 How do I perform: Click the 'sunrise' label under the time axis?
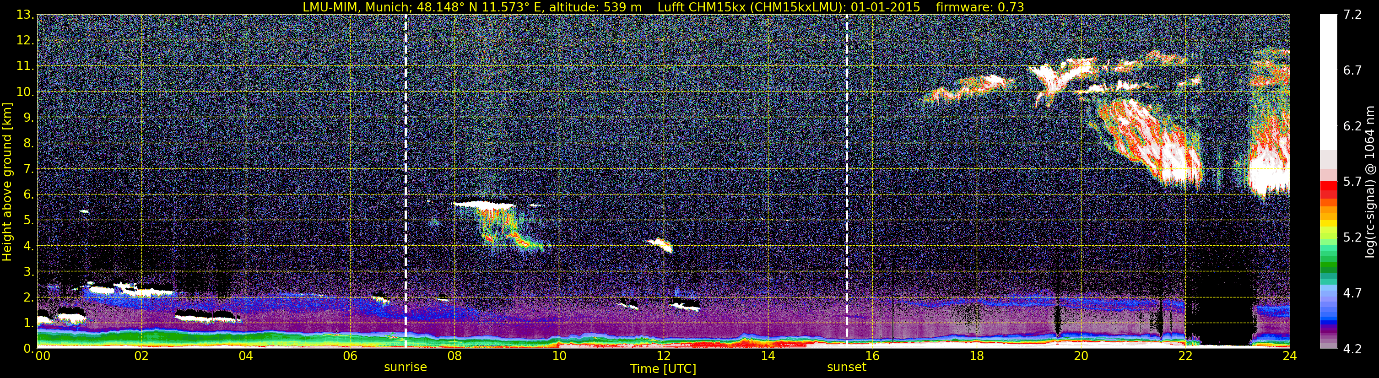coord(405,367)
